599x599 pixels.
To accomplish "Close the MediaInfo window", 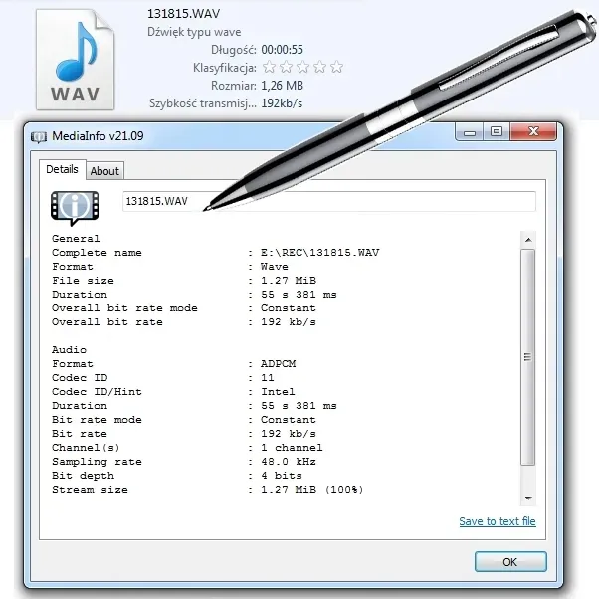I will point(533,132).
